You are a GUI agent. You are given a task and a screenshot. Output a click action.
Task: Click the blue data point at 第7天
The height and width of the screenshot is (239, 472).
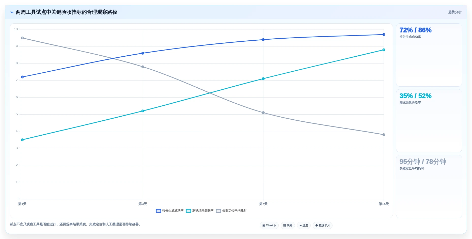pos(263,40)
